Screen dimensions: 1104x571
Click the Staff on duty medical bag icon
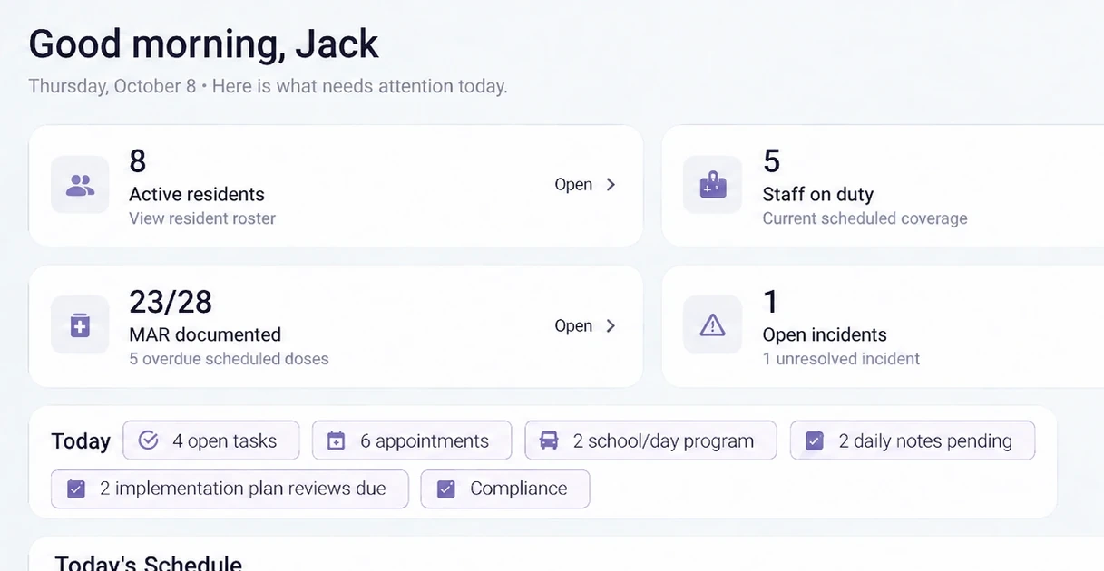coord(713,186)
